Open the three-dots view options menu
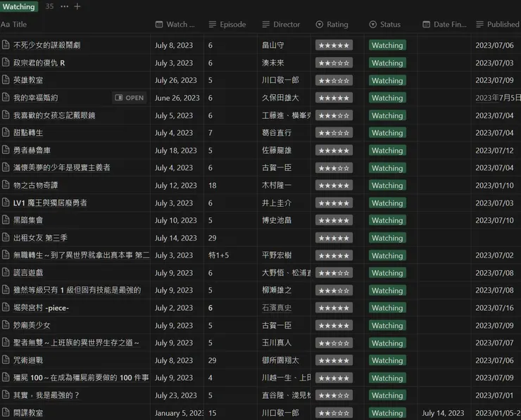Viewport: 521px width, 420px height. 65,6
